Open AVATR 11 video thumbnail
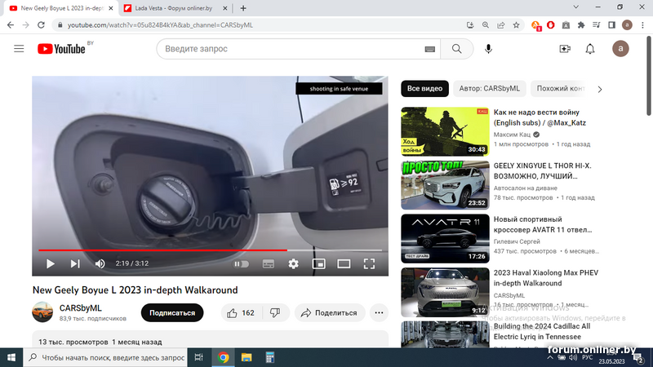 pyautogui.click(x=445, y=238)
